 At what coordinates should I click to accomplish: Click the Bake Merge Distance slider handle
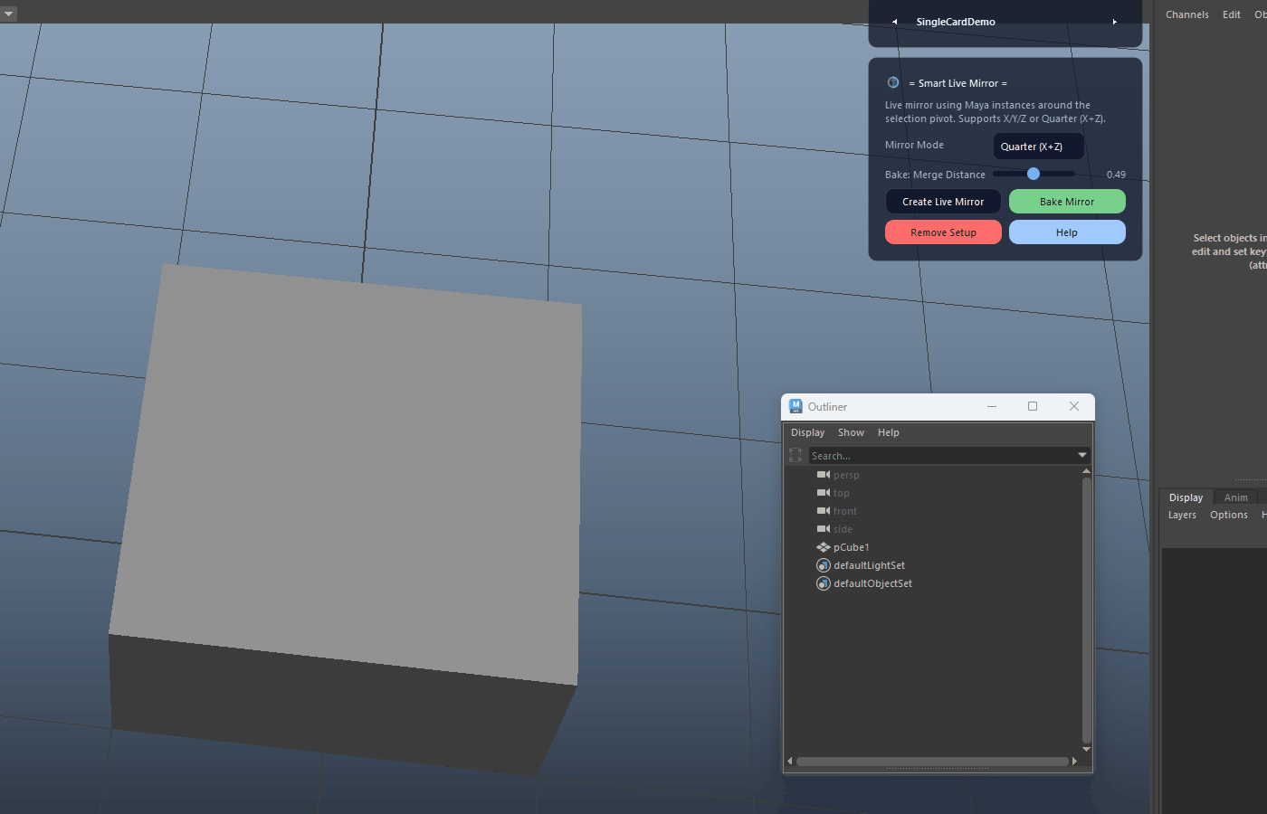pos(1034,174)
